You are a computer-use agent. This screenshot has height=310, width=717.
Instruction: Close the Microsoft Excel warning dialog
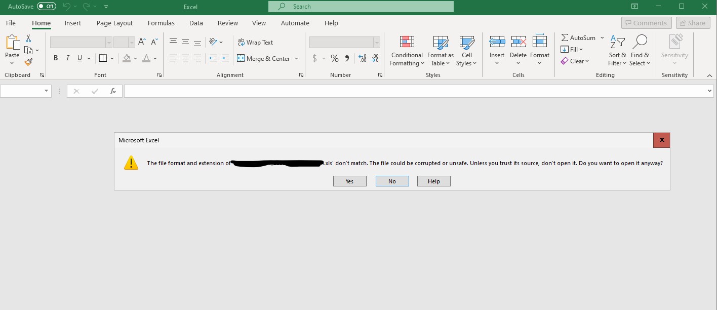[x=661, y=140]
